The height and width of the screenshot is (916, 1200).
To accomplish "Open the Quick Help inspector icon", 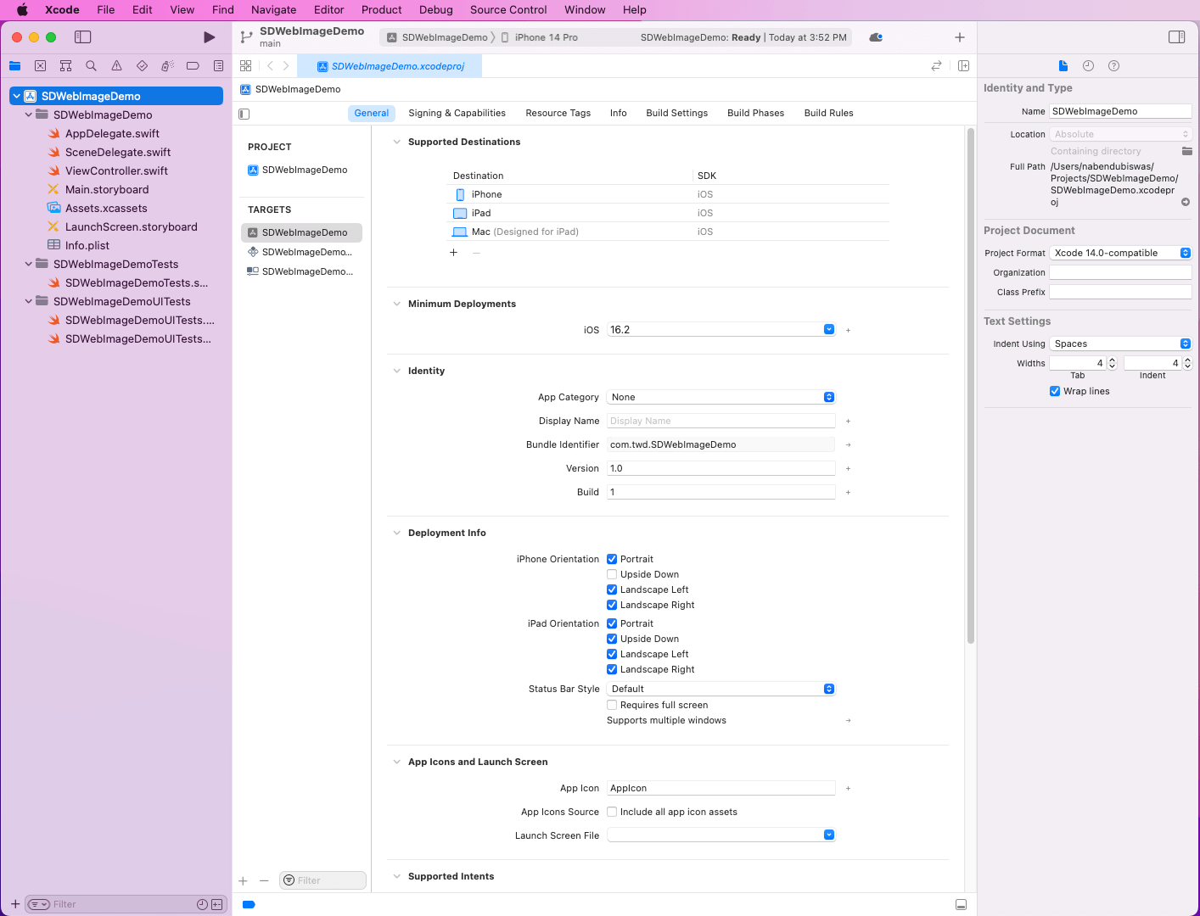I will pos(1113,66).
